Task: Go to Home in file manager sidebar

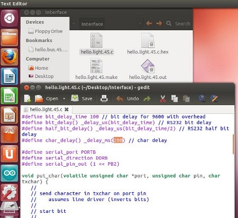Action: (x=38, y=68)
